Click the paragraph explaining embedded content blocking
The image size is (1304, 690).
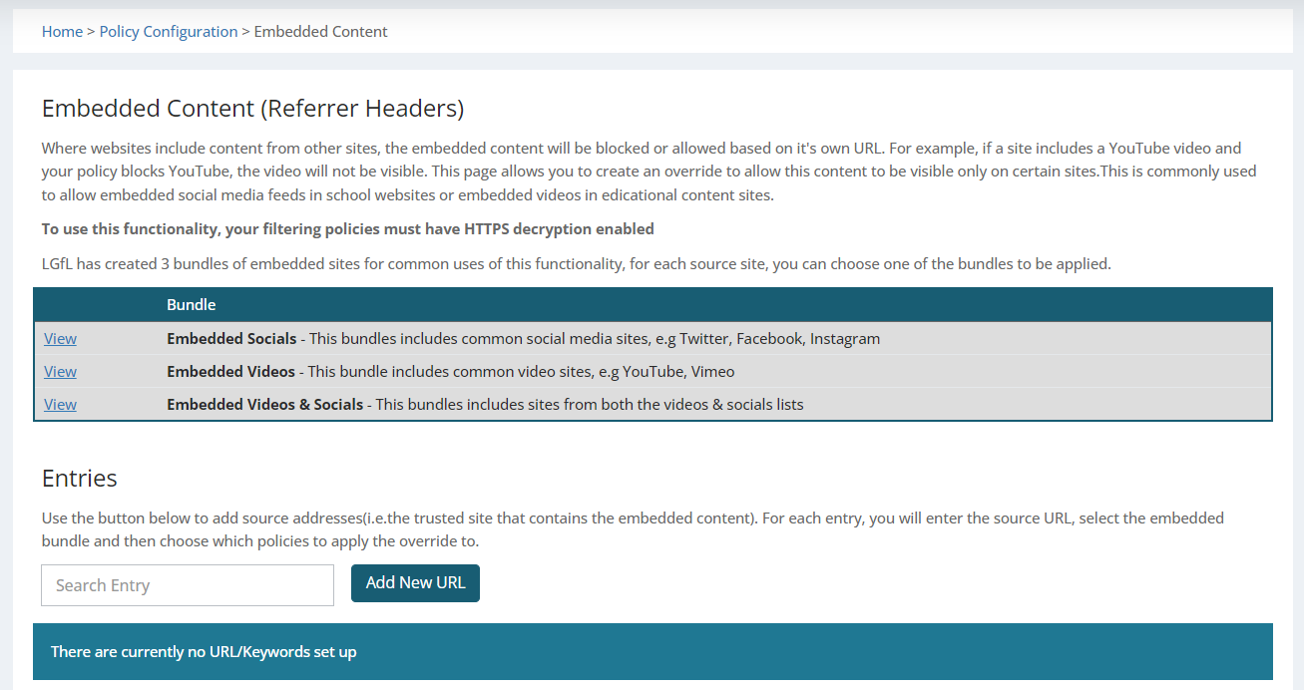pyautogui.click(x=649, y=172)
